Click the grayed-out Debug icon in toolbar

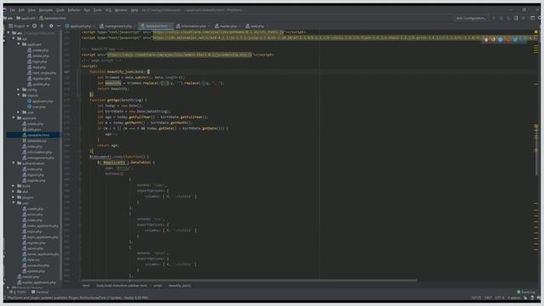pos(501,18)
